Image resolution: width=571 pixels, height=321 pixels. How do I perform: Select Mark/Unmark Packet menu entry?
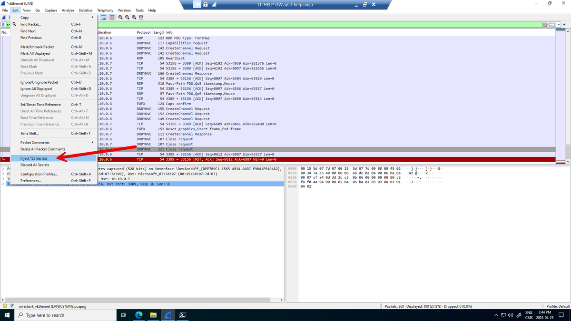point(54,47)
